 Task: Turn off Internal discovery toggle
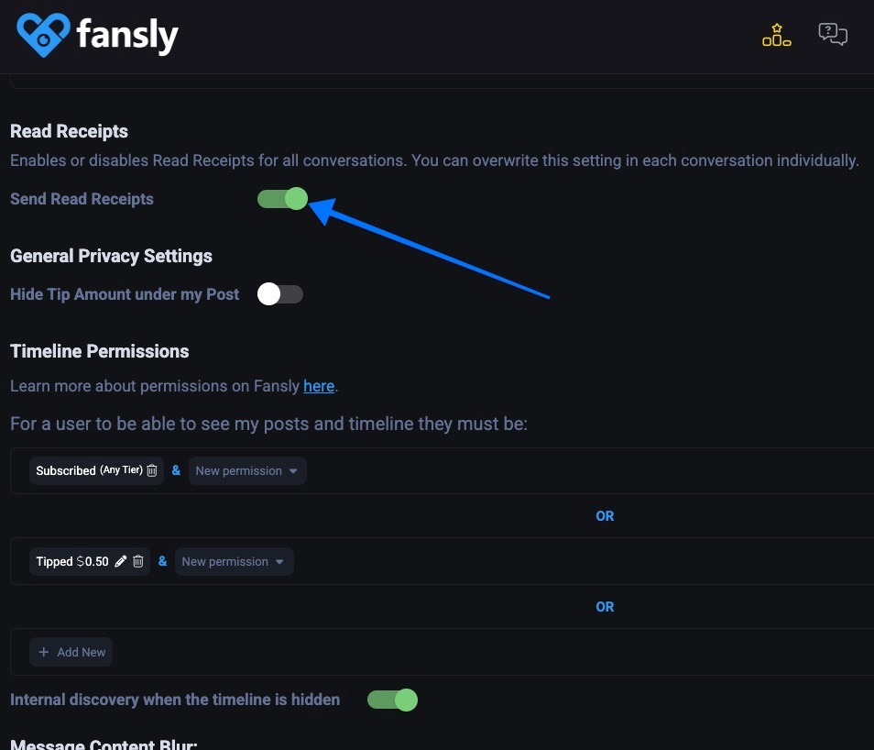pos(392,700)
